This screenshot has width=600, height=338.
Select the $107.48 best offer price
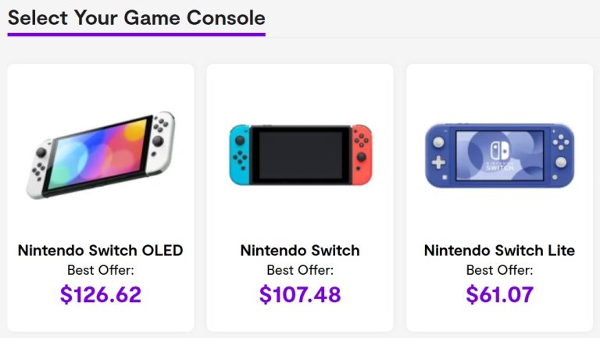pyautogui.click(x=300, y=294)
